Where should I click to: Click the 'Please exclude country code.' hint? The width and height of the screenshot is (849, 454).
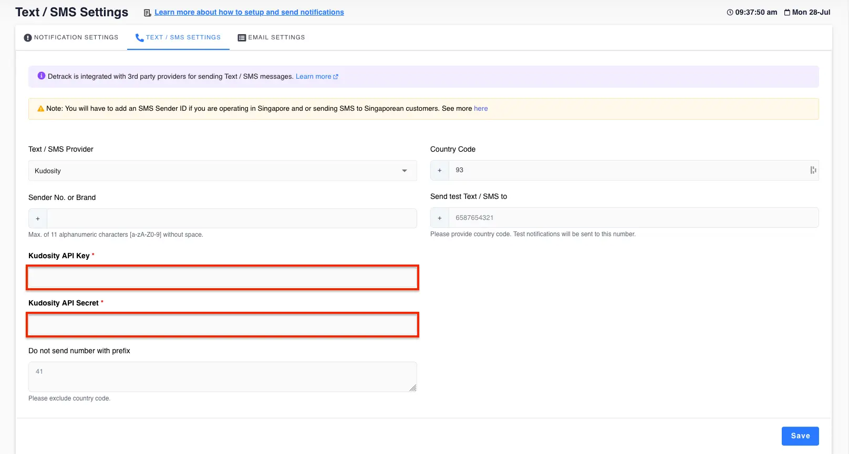(x=69, y=398)
